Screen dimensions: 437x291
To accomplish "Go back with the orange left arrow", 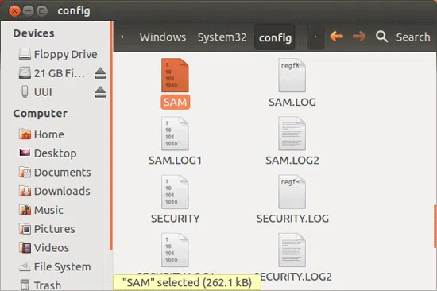I will (336, 37).
